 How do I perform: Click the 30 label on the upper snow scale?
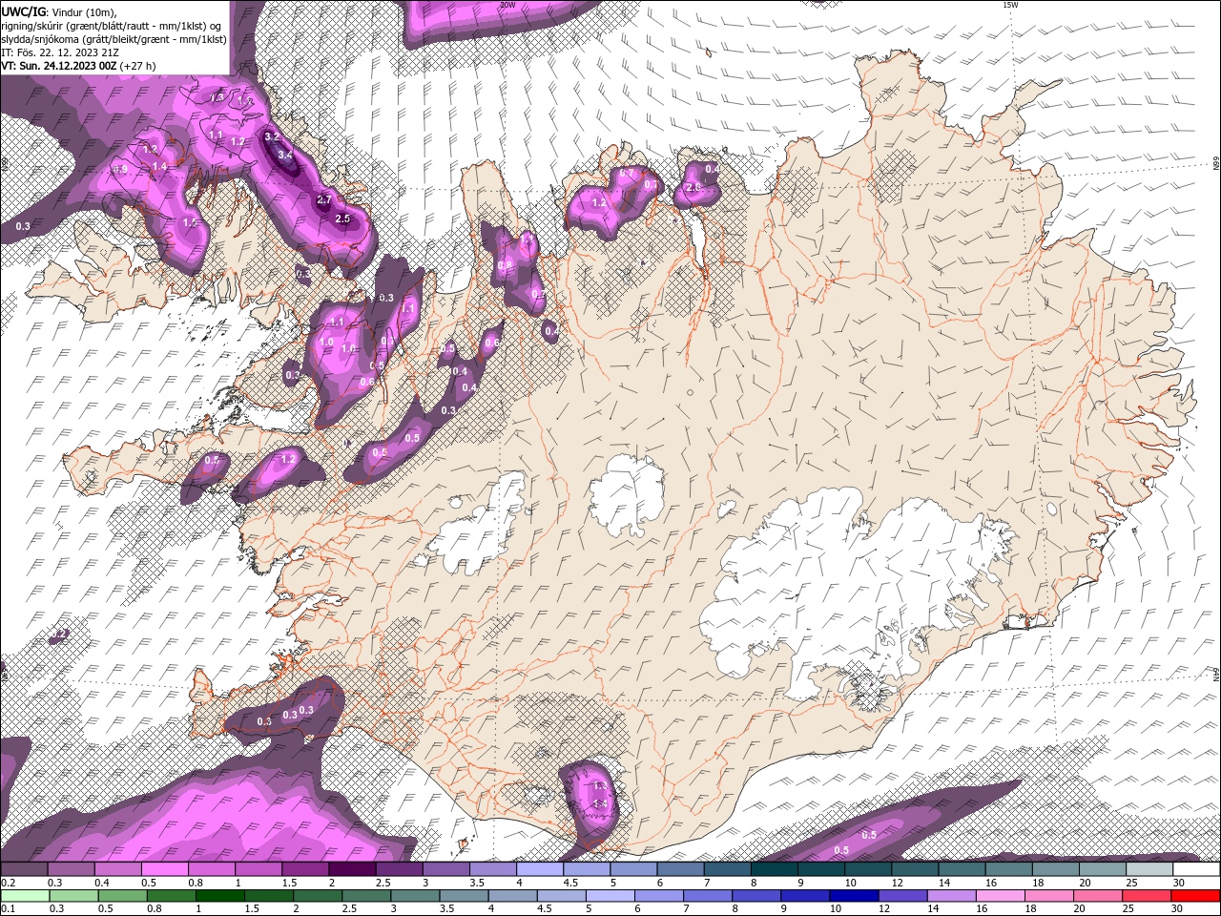pyautogui.click(x=1179, y=883)
